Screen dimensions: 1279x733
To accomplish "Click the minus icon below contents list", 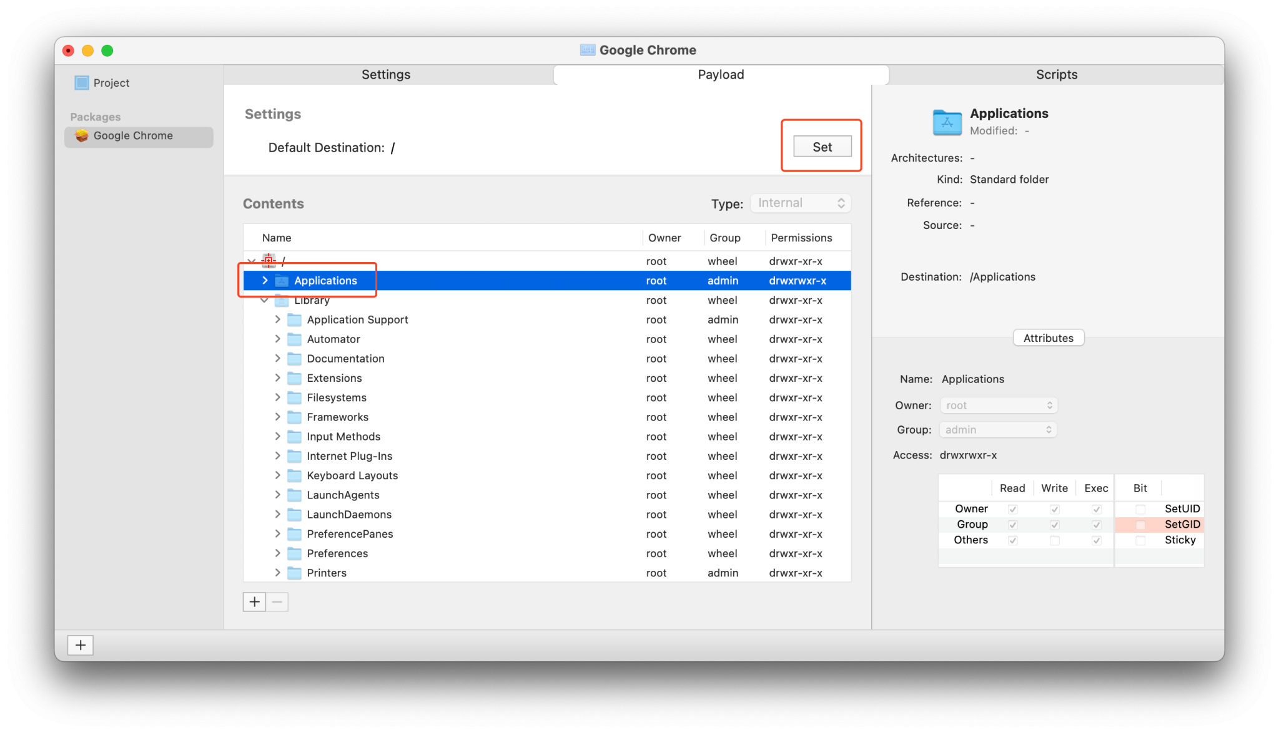I will (x=277, y=602).
